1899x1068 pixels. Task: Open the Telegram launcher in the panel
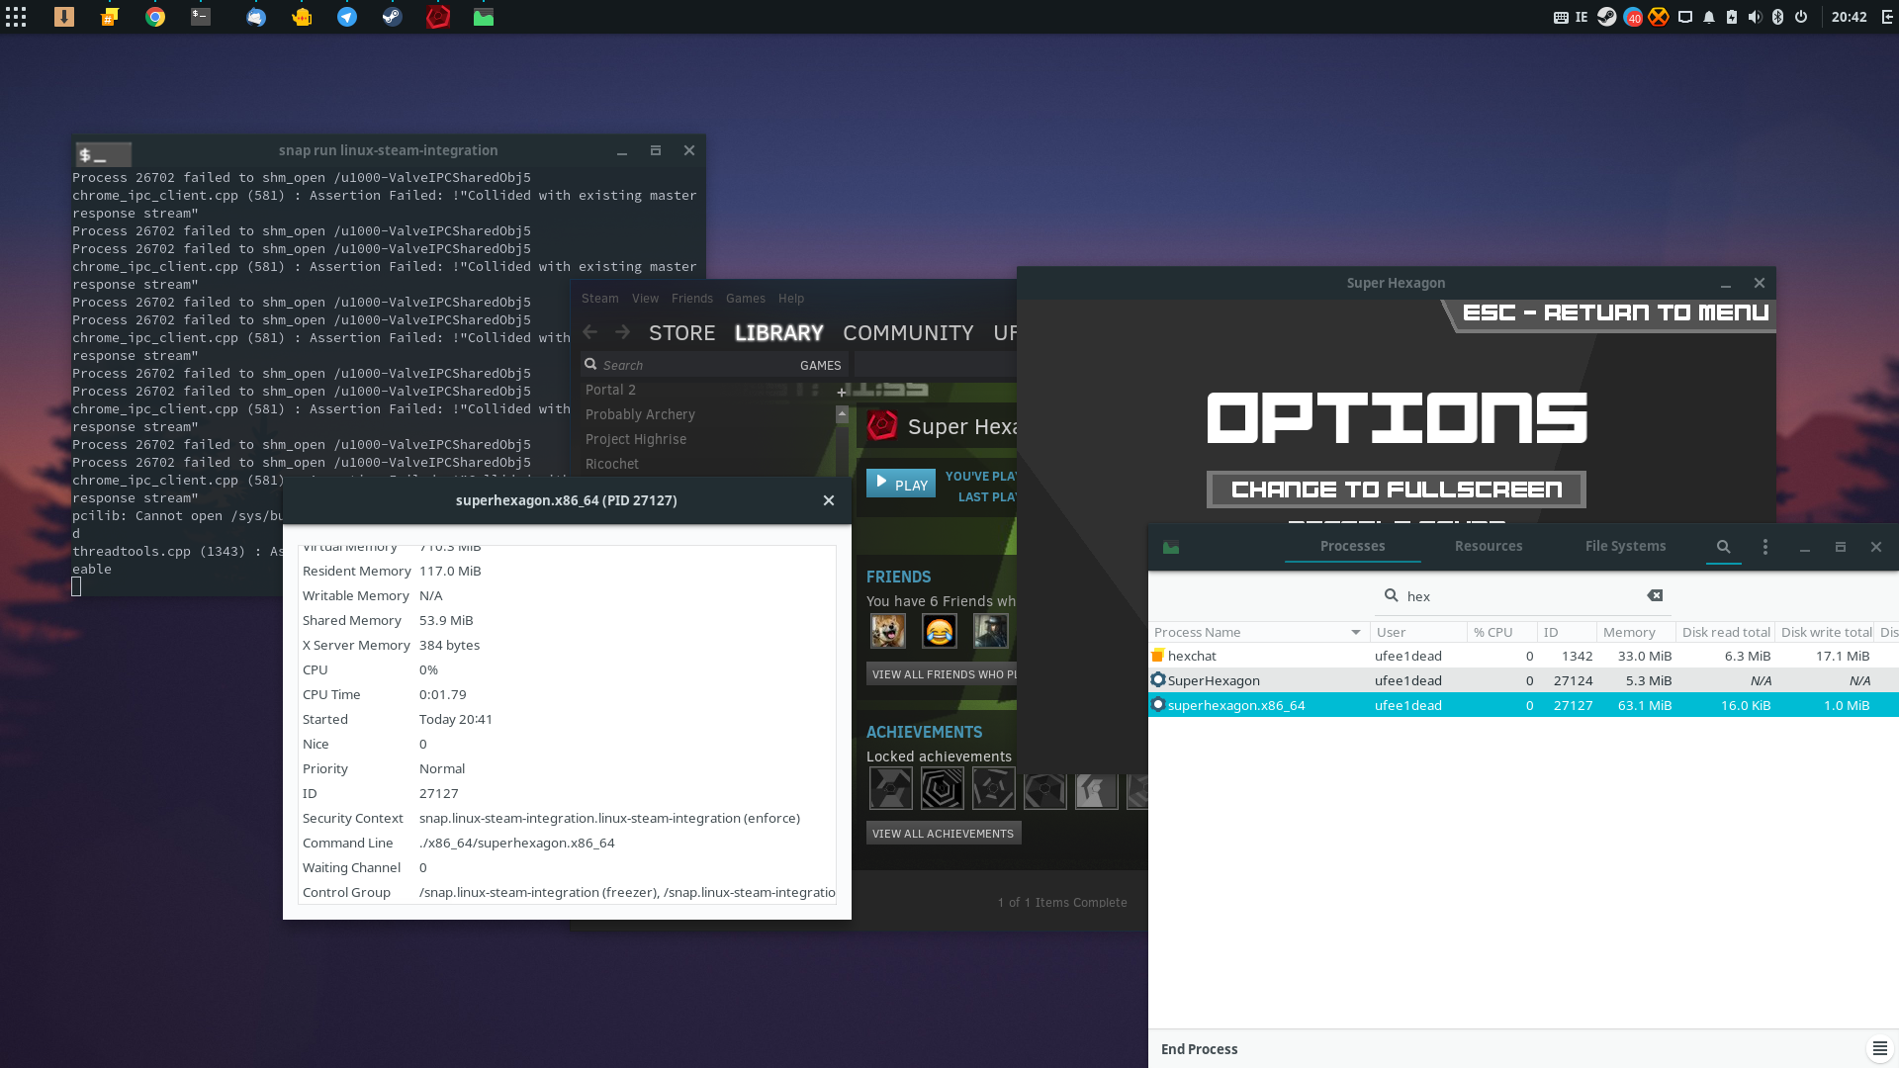coord(347,17)
